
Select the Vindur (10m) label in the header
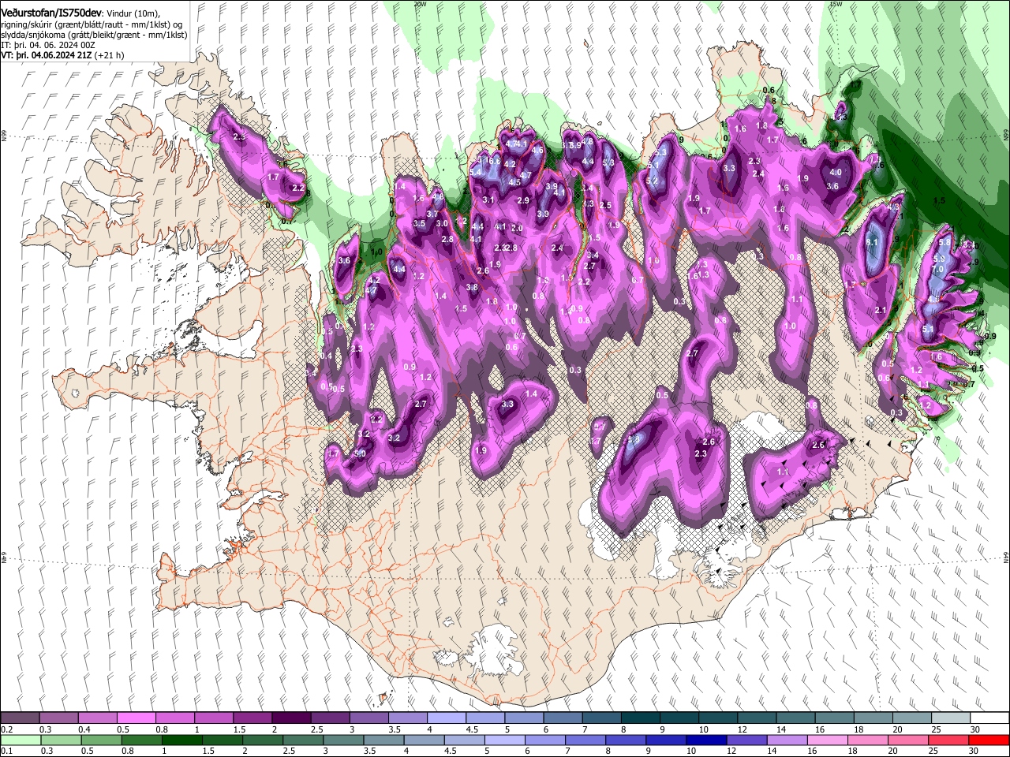pos(132,13)
